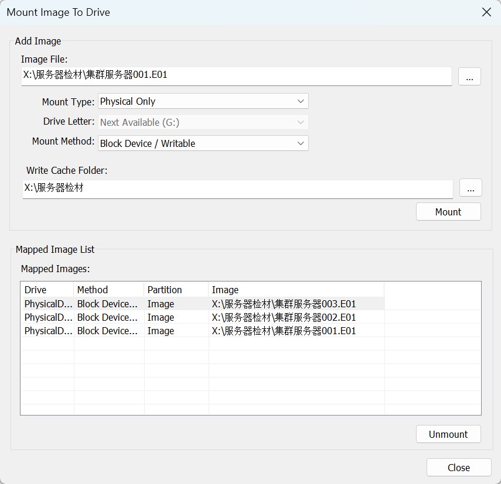Image resolution: width=501 pixels, height=484 pixels.
Task: Select the mapped image 集群服务器003.E01 row
Action: point(284,304)
